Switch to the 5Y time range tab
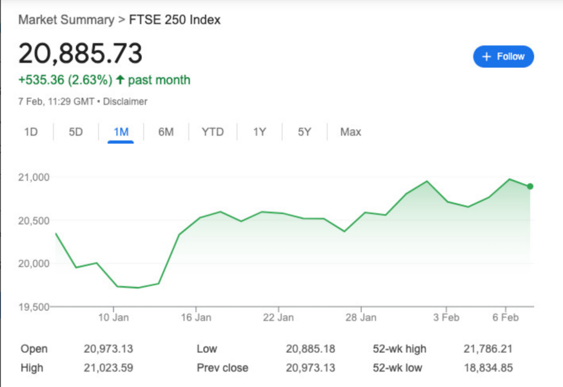This screenshot has width=563, height=387. point(304,132)
